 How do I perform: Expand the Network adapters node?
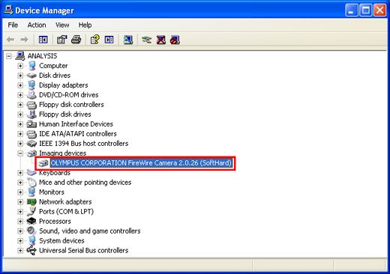(x=20, y=201)
